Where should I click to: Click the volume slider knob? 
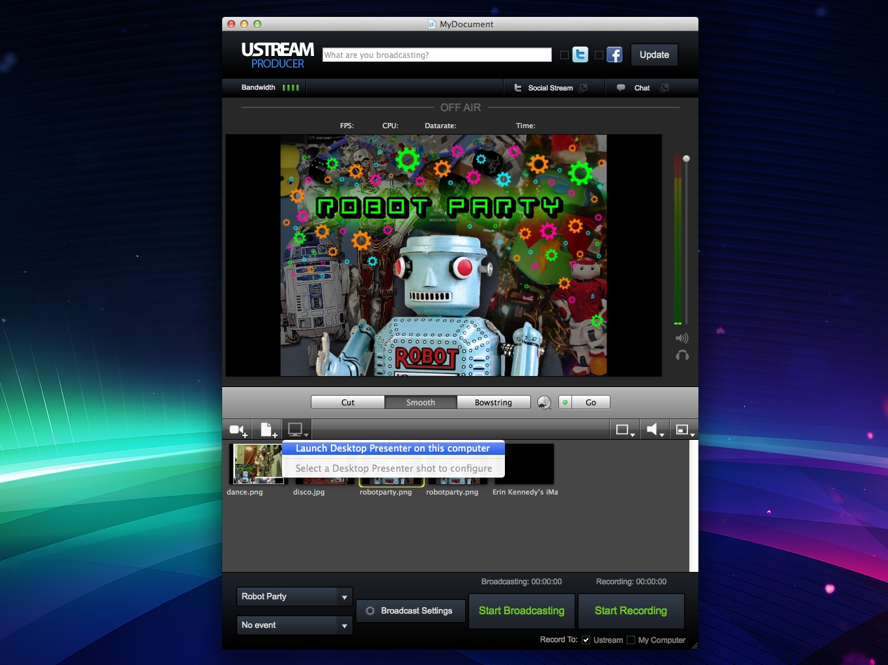tap(686, 159)
